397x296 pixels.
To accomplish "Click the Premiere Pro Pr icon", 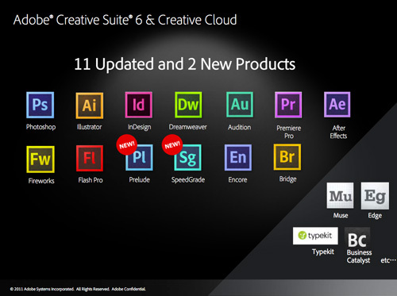I will click(288, 105).
